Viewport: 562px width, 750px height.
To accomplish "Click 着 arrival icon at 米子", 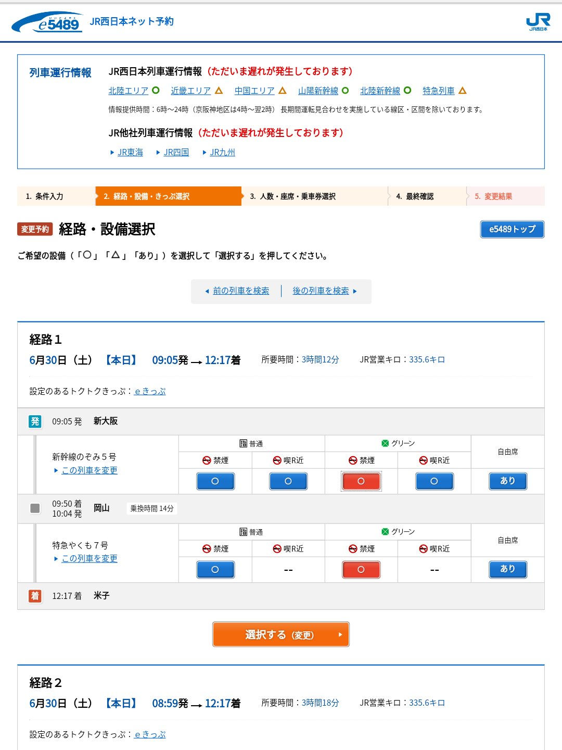I will 35,596.
